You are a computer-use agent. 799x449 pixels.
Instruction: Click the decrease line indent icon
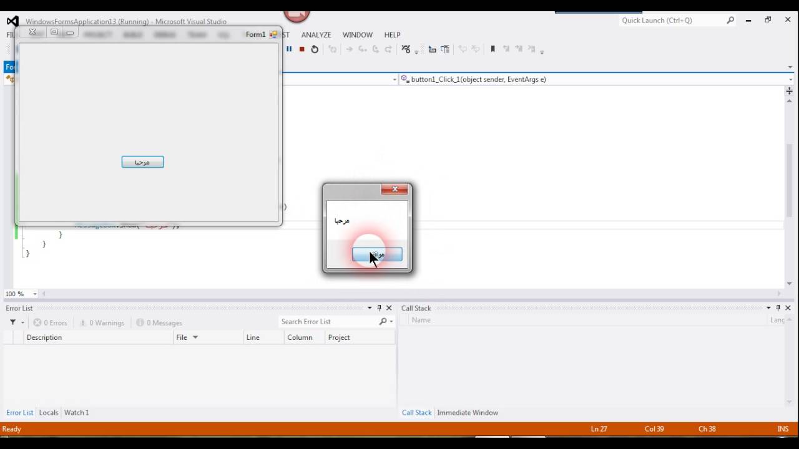pos(432,49)
